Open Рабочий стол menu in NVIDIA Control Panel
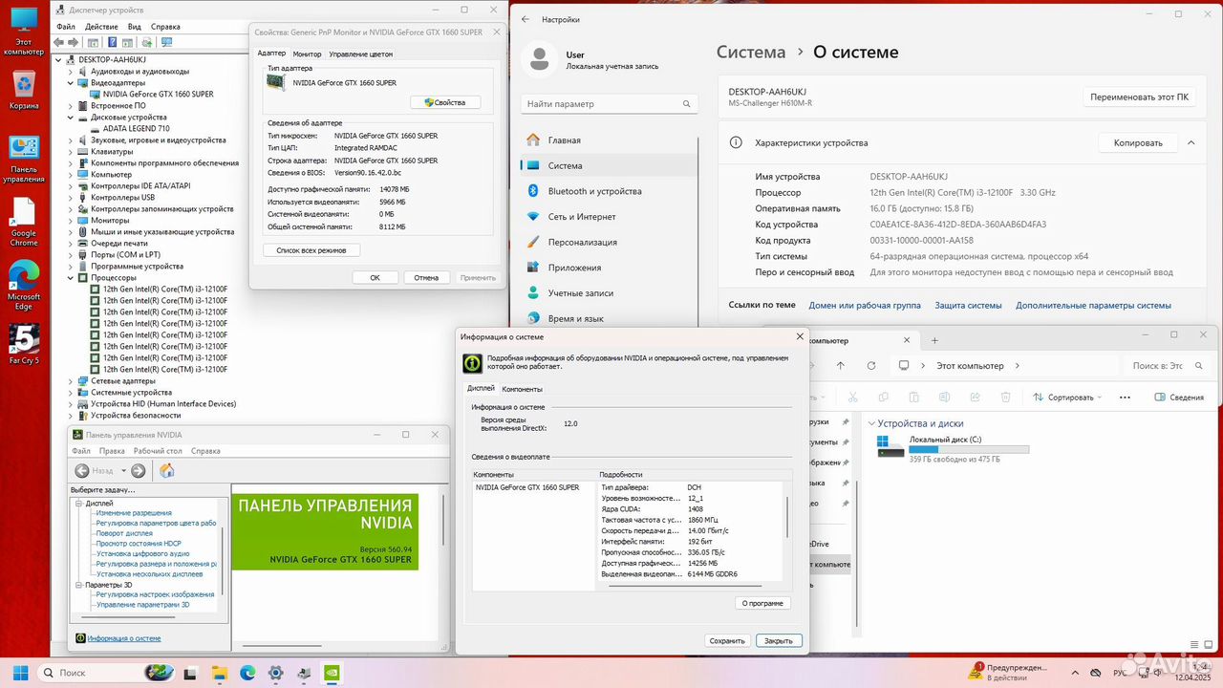The height and width of the screenshot is (688, 1223). 158,451
